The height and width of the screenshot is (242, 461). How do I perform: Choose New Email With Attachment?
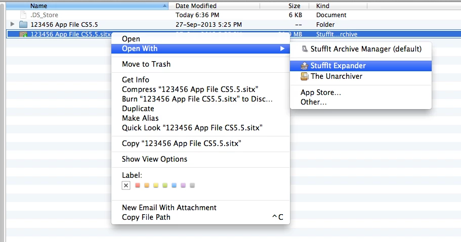200,207
